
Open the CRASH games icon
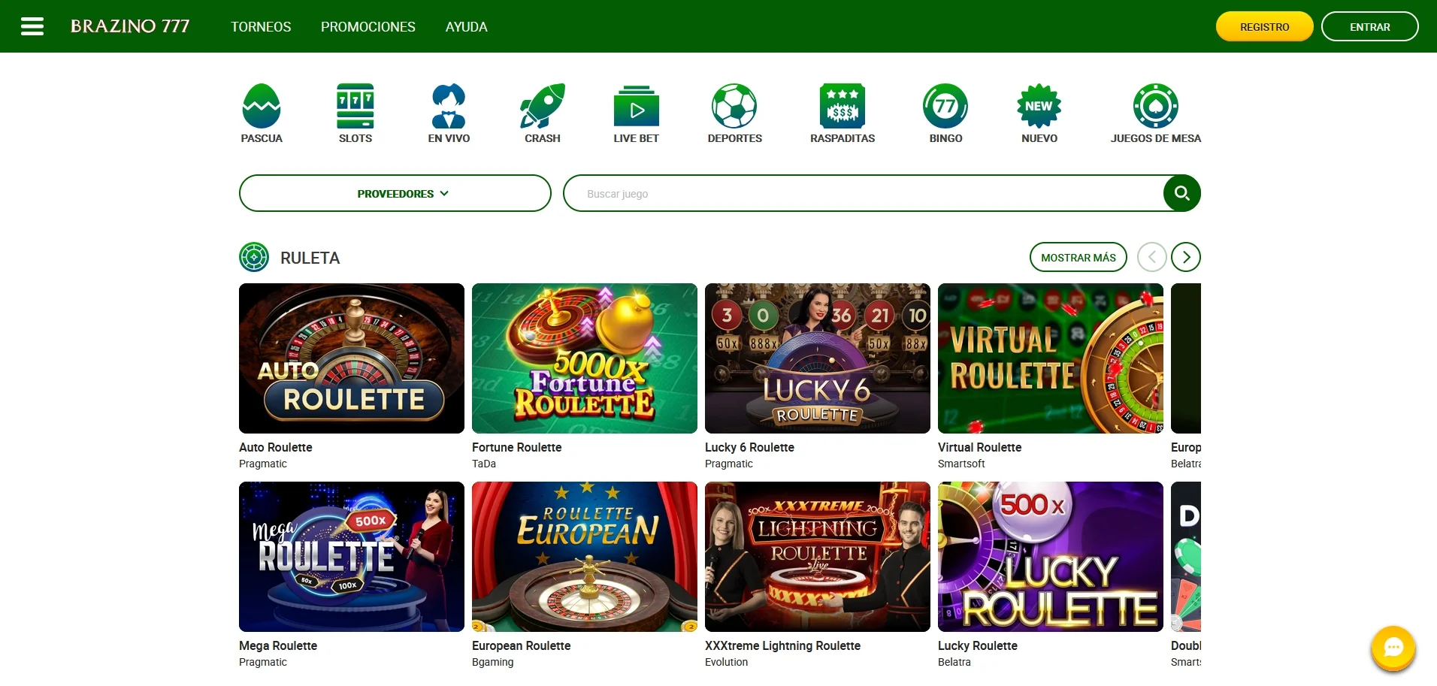[x=543, y=105]
